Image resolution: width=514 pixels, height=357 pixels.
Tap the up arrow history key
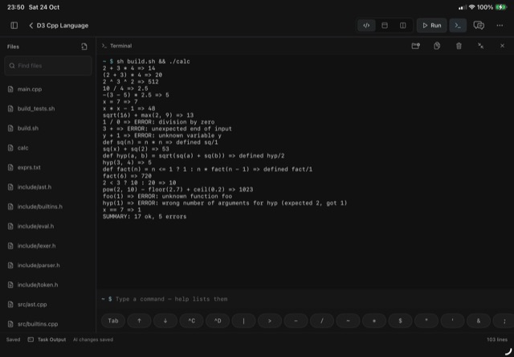point(139,321)
